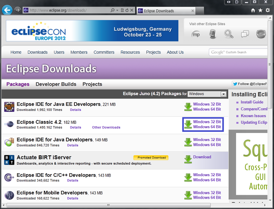Image resolution: width=274 pixels, height=209 pixels.
Task: Open the Committers menu item
Action: pos(104,52)
